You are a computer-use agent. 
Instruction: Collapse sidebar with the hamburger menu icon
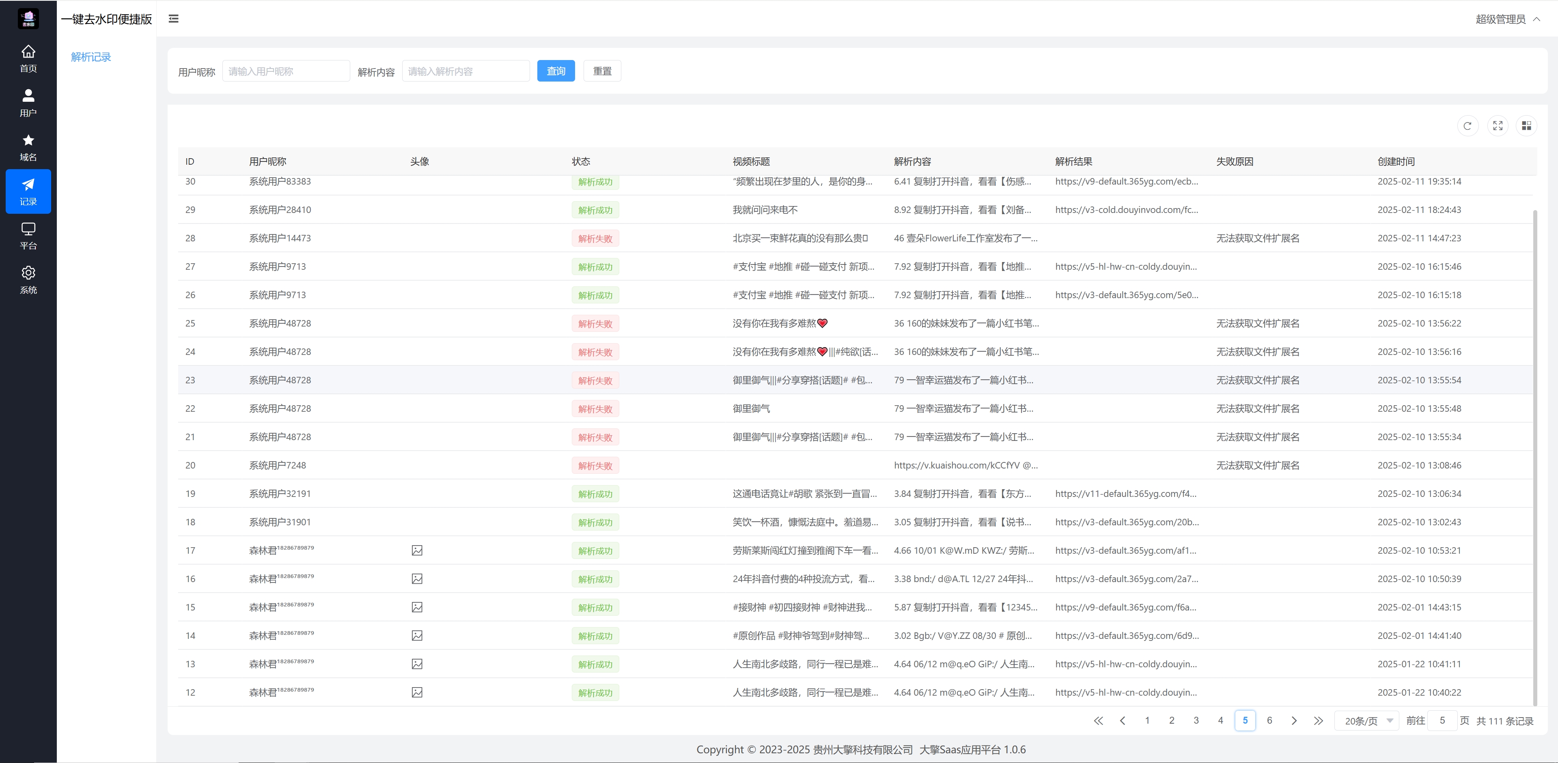[x=174, y=19]
